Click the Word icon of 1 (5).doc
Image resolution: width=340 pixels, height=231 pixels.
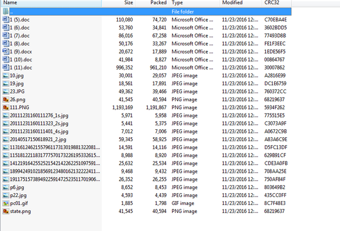(6, 19)
